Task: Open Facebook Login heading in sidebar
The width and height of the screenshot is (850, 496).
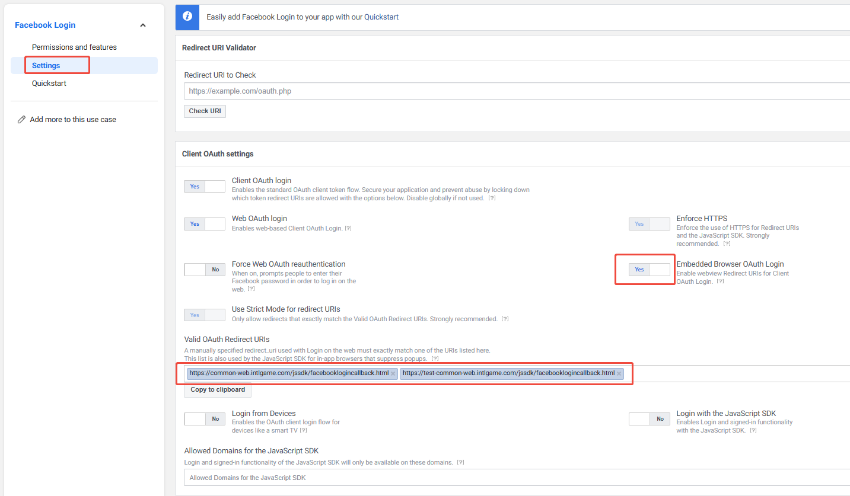Action: [45, 25]
